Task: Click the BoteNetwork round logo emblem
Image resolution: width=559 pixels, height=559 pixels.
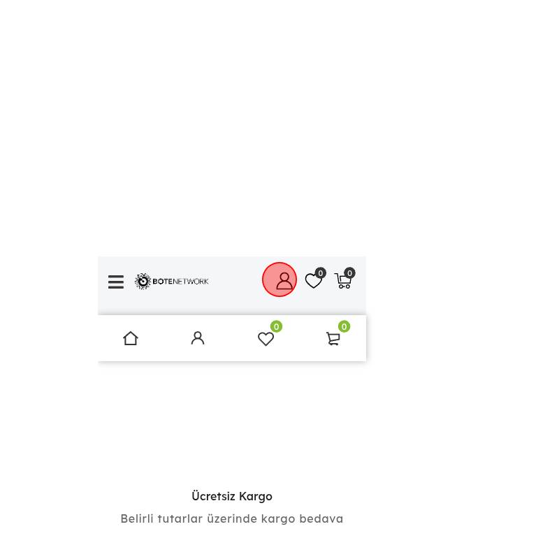Action: (143, 282)
